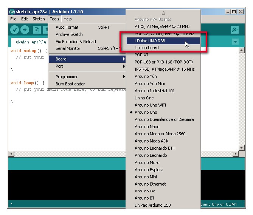Choose the Arduino BT board
The image size is (253, 215).
(x=163, y=198)
